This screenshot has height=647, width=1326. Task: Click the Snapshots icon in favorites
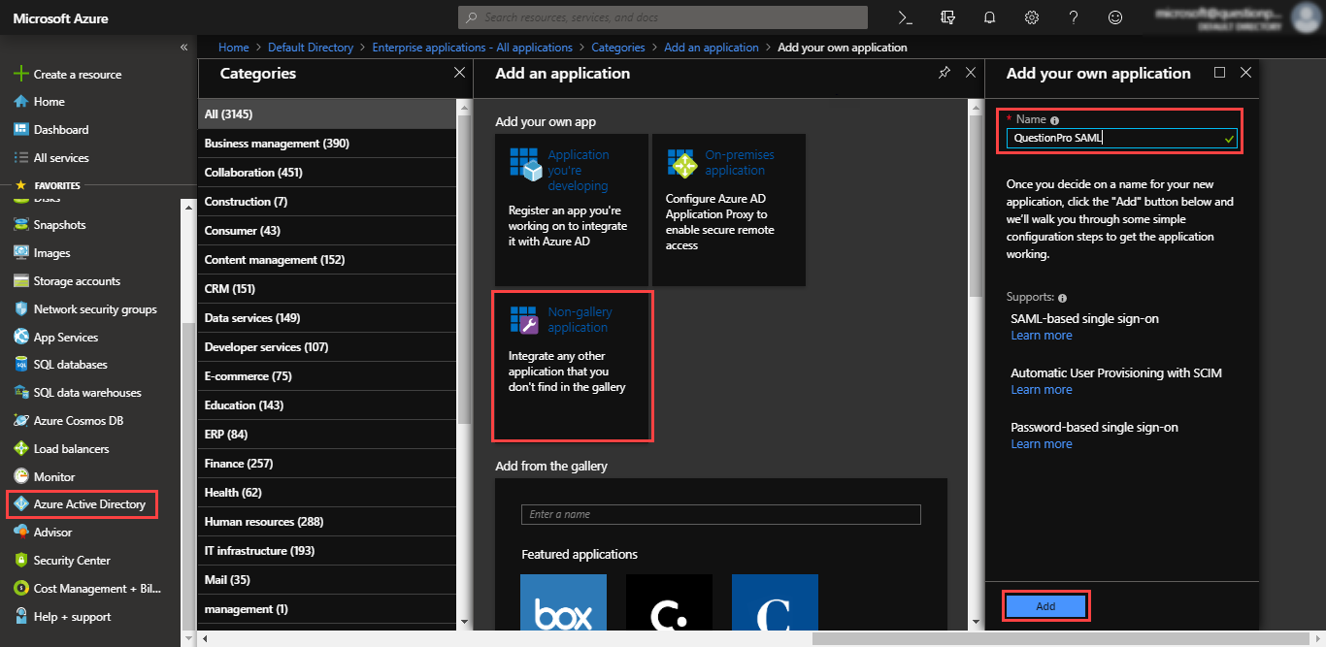click(21, 224)
